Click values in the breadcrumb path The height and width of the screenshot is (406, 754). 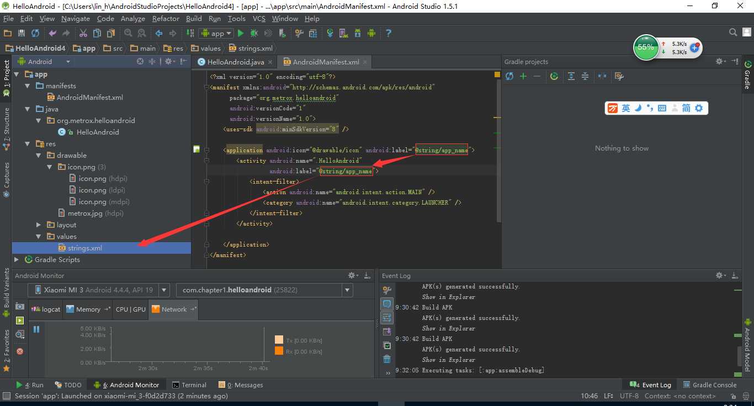[206, 49]
